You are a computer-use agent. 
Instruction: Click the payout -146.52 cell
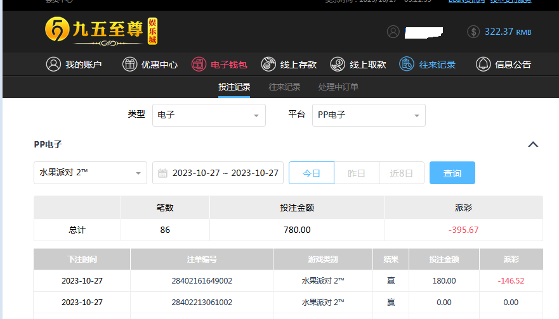coord(511,280)
